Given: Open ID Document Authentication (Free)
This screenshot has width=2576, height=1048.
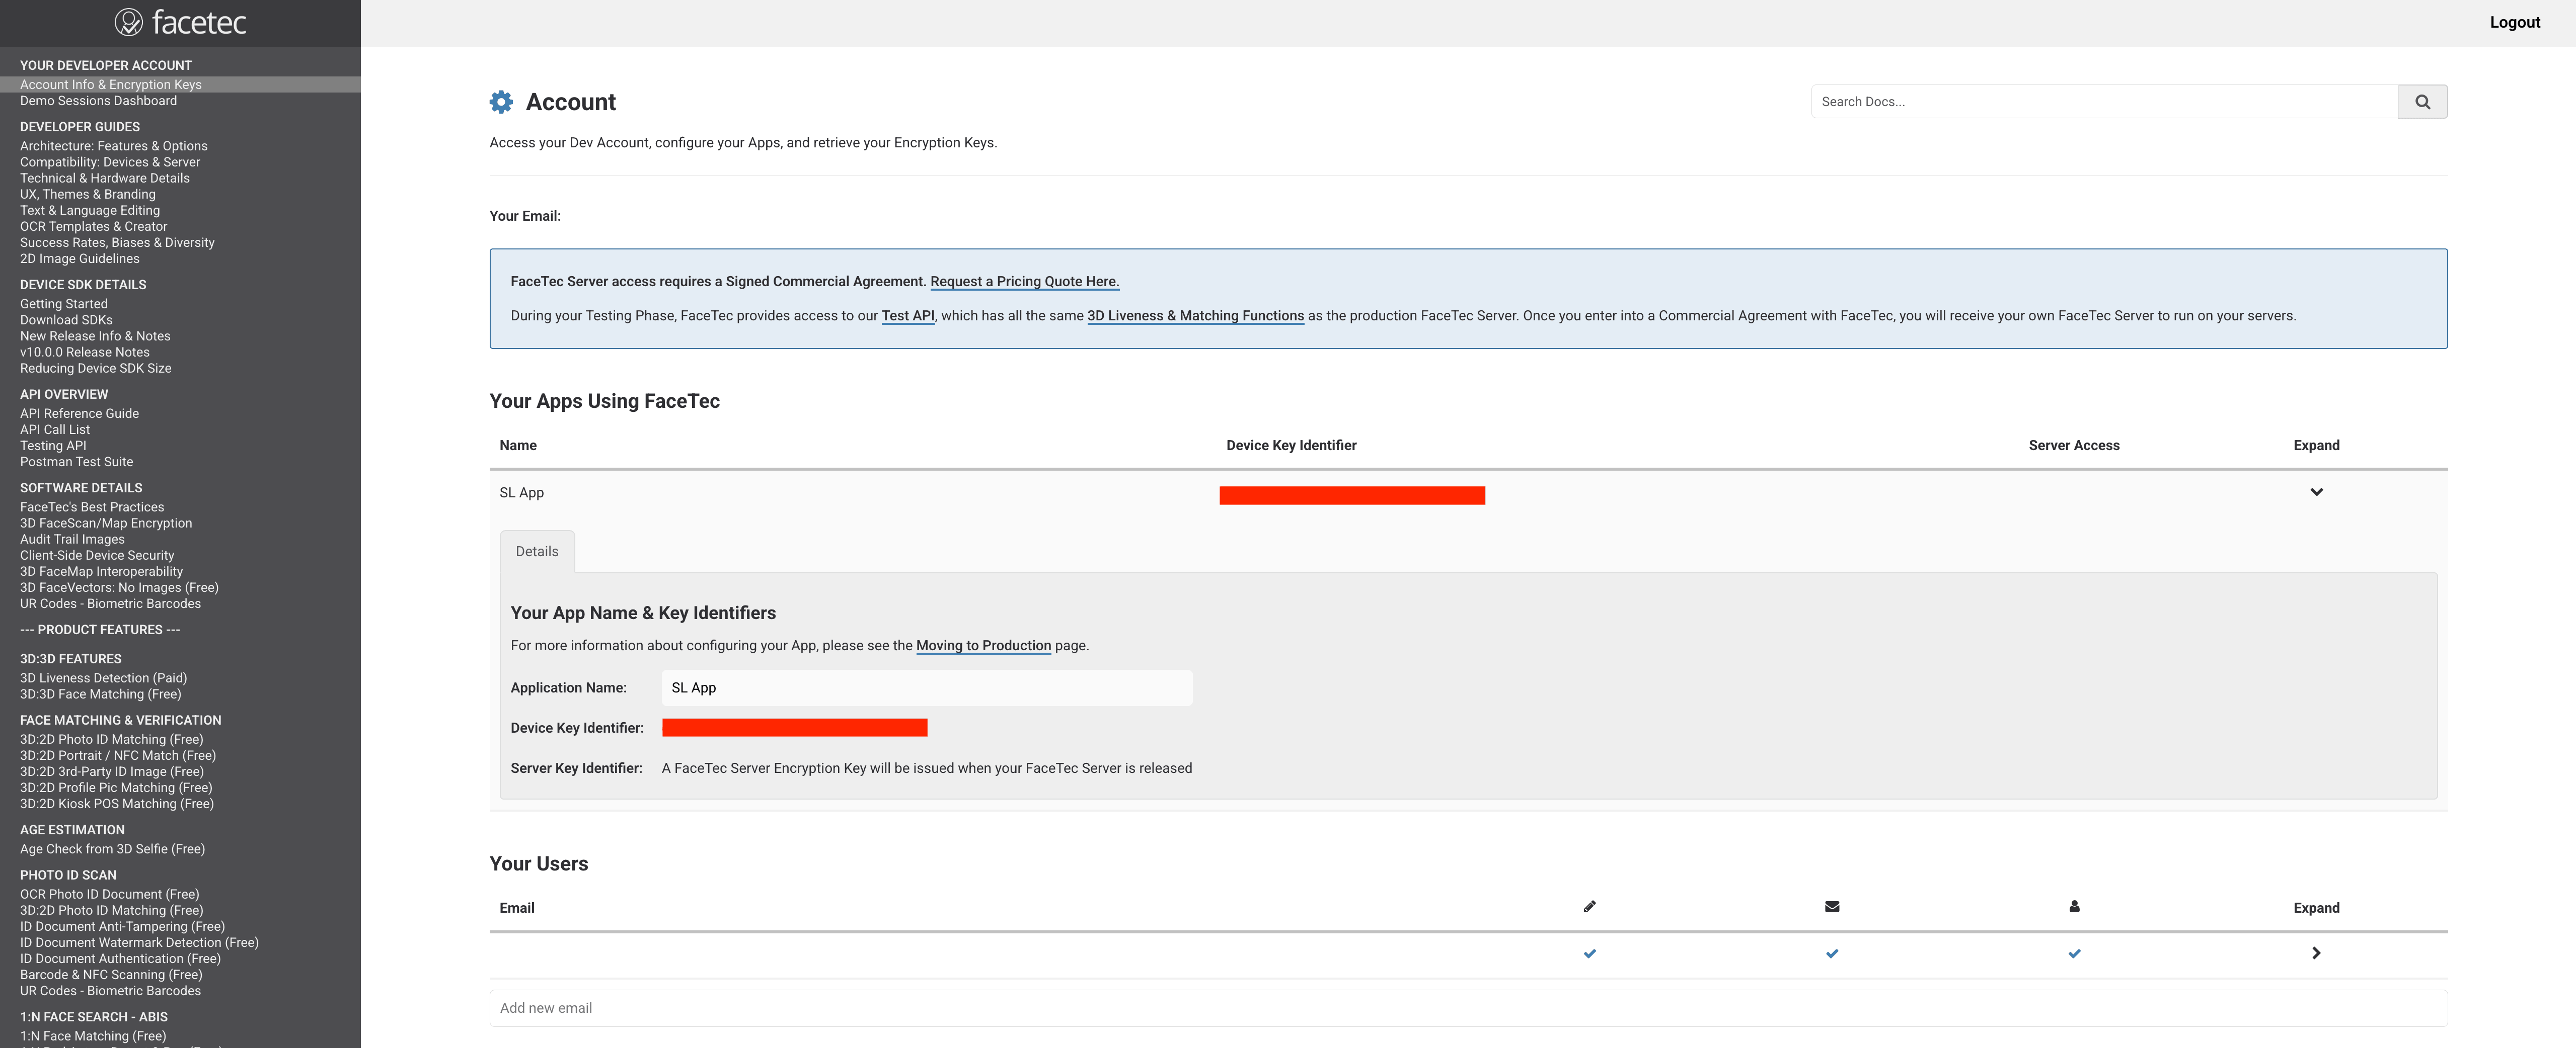Looking at the screenshot, I should click(120, 958).
